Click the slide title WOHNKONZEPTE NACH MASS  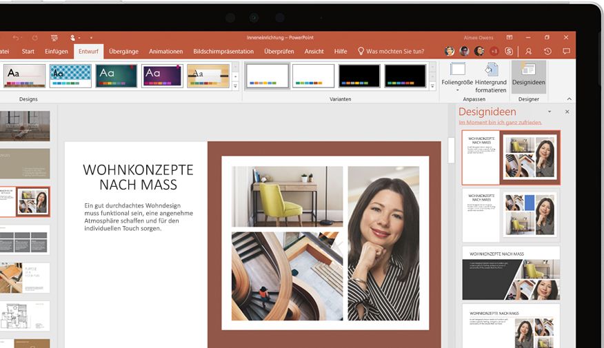[139, 177]
